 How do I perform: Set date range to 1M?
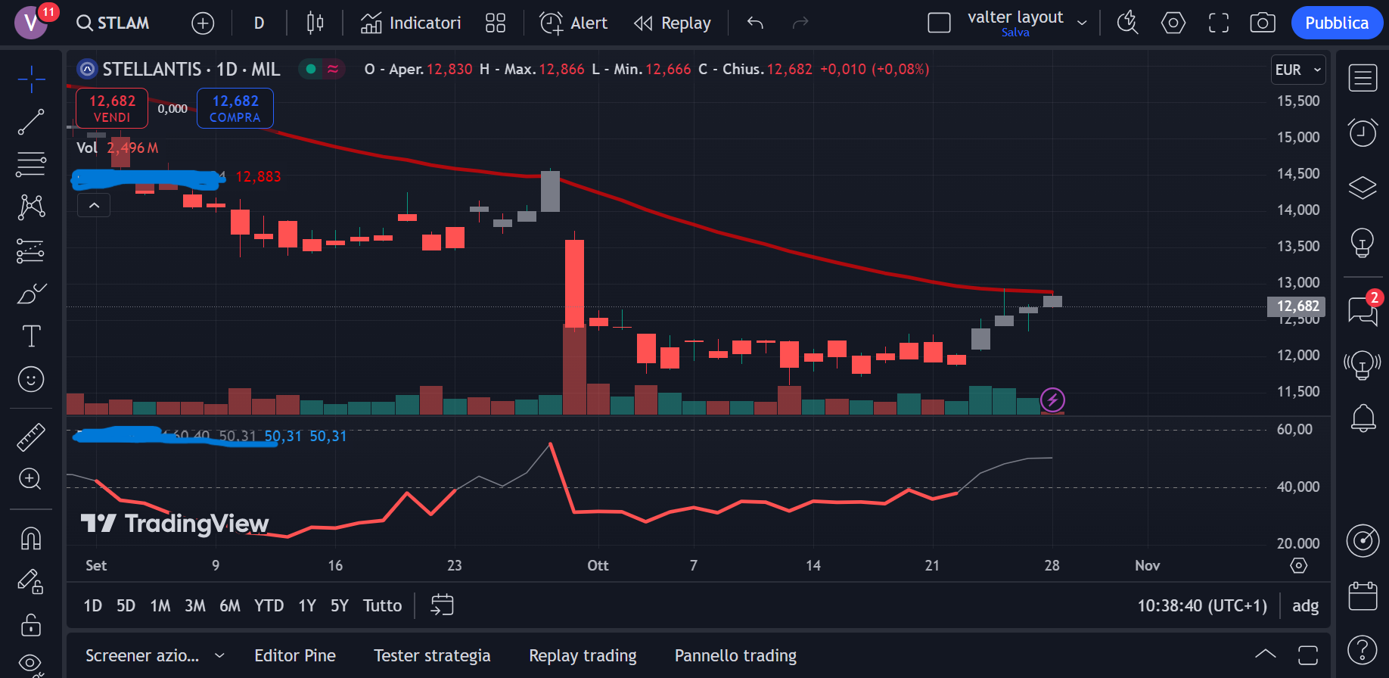point(160,606)
